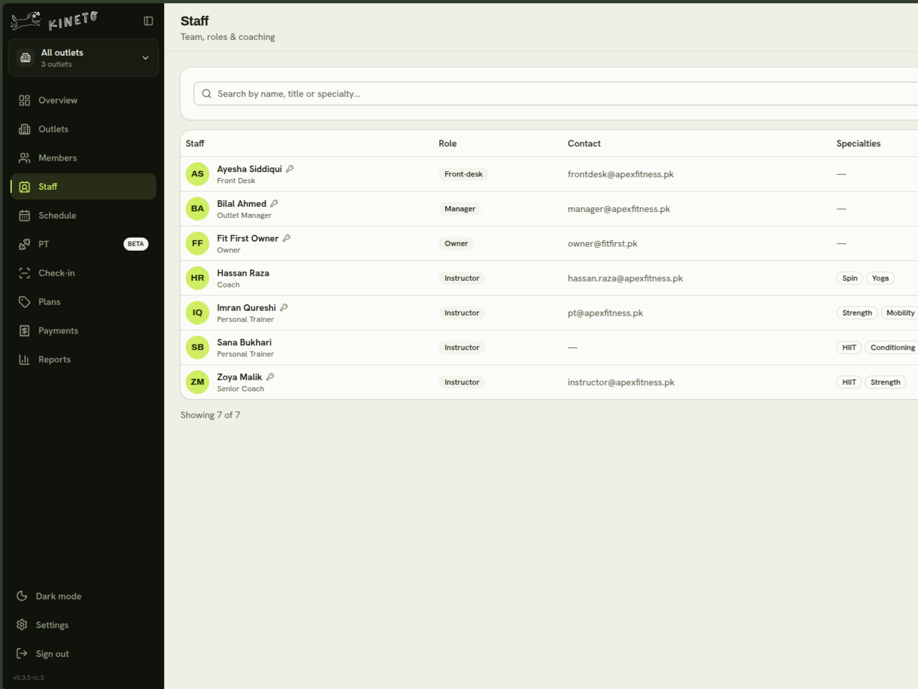Viewport: 918px width, 689px height.
Task: Click the PT dumbbell icon
Action: (24, 244)
